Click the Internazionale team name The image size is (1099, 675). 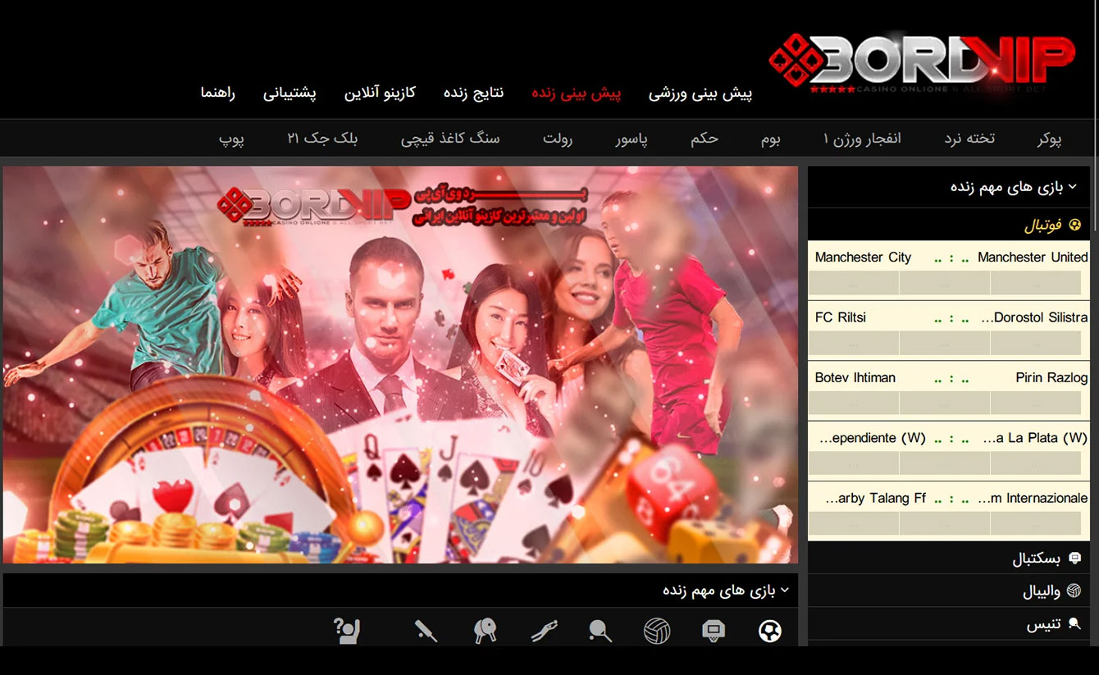(1033, 499)
